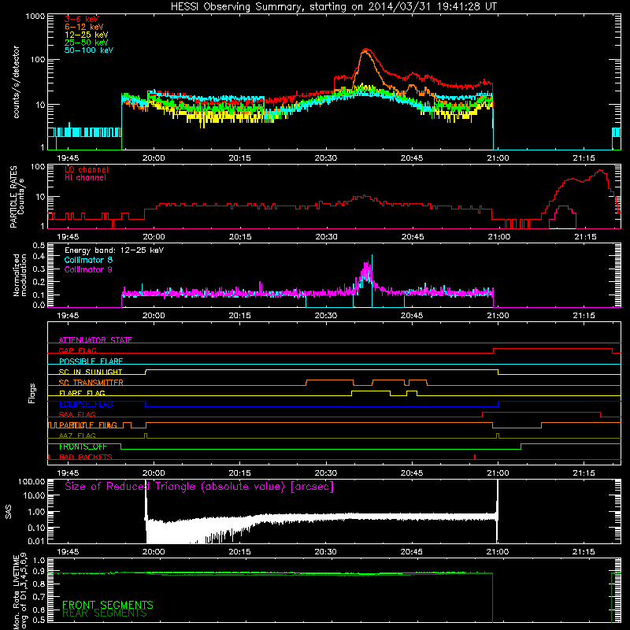Select the "REAR SEGMENTS" legend label
The image size is (630, 630).
[x=105, y=613]
